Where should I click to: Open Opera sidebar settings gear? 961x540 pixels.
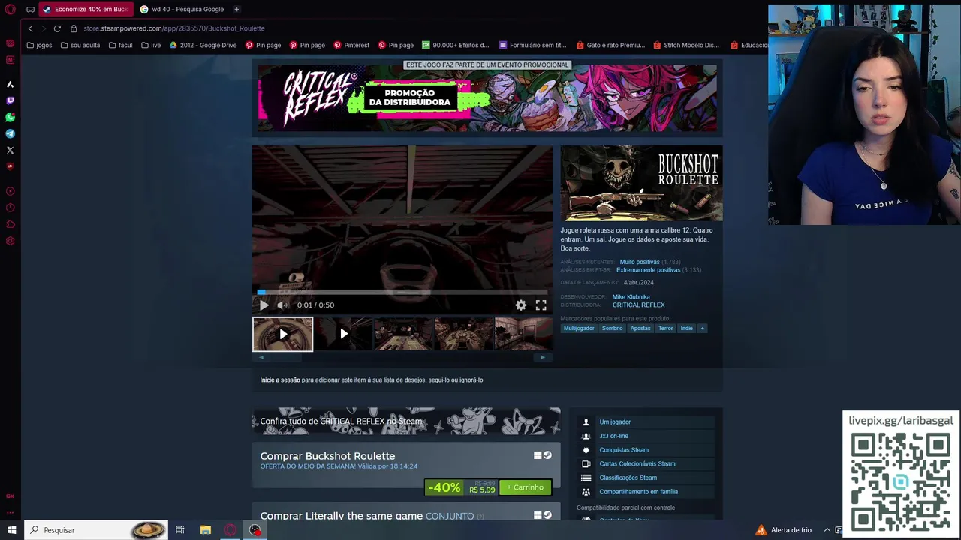(10, 241)
